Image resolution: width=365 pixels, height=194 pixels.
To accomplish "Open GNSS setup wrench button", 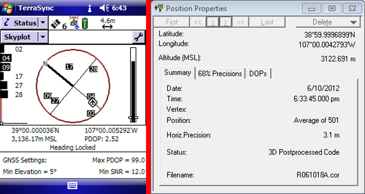I will [139, 37].
